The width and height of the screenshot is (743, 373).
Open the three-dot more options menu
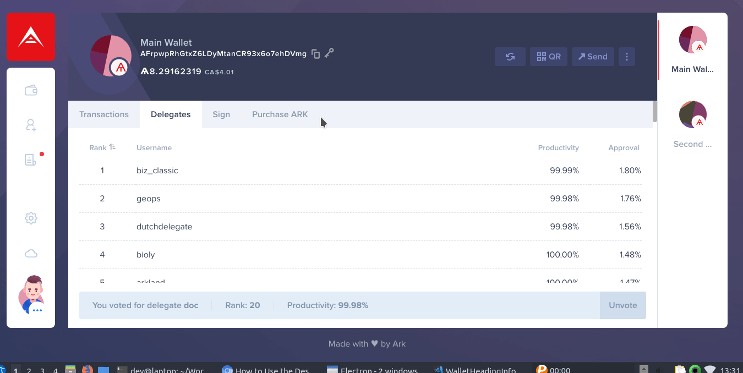tap(627, 57)
